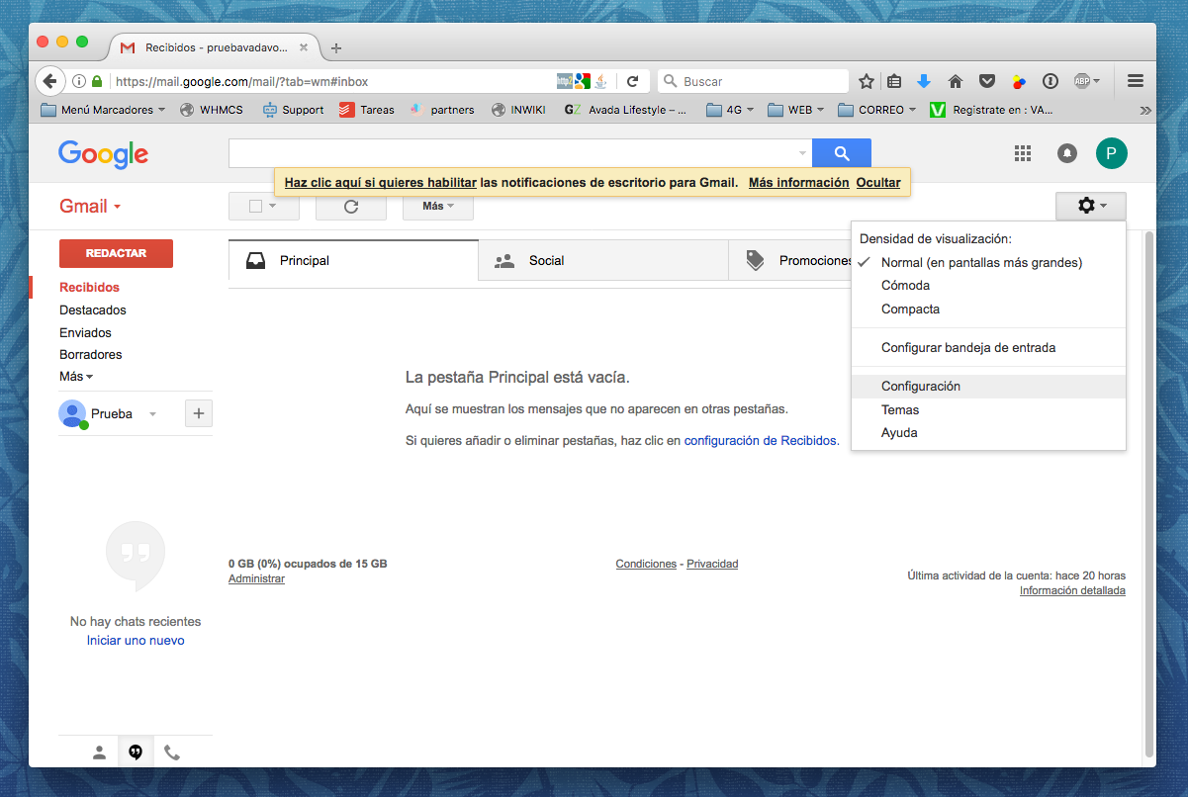The width and height of the screenshot is (1188, 797).
Task: Open the settings gear menu
Action: 1091,206
